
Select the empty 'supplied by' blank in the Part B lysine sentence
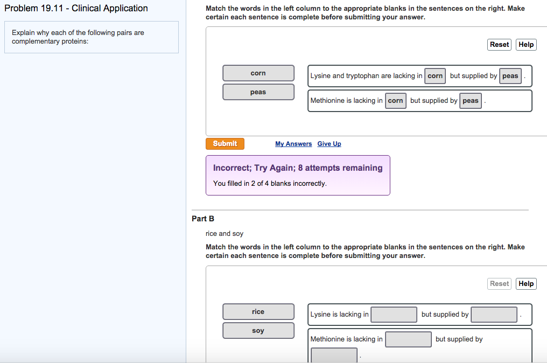494,315
